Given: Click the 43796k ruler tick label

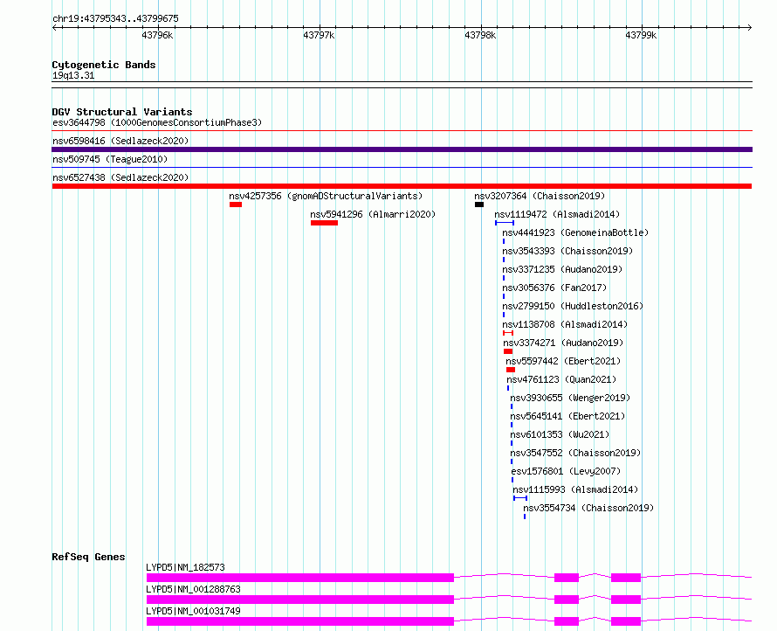Looking at the screenshot, I should (x=157, y=35).
